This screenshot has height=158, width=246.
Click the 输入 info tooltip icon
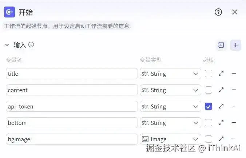click(x=31, y=45)
